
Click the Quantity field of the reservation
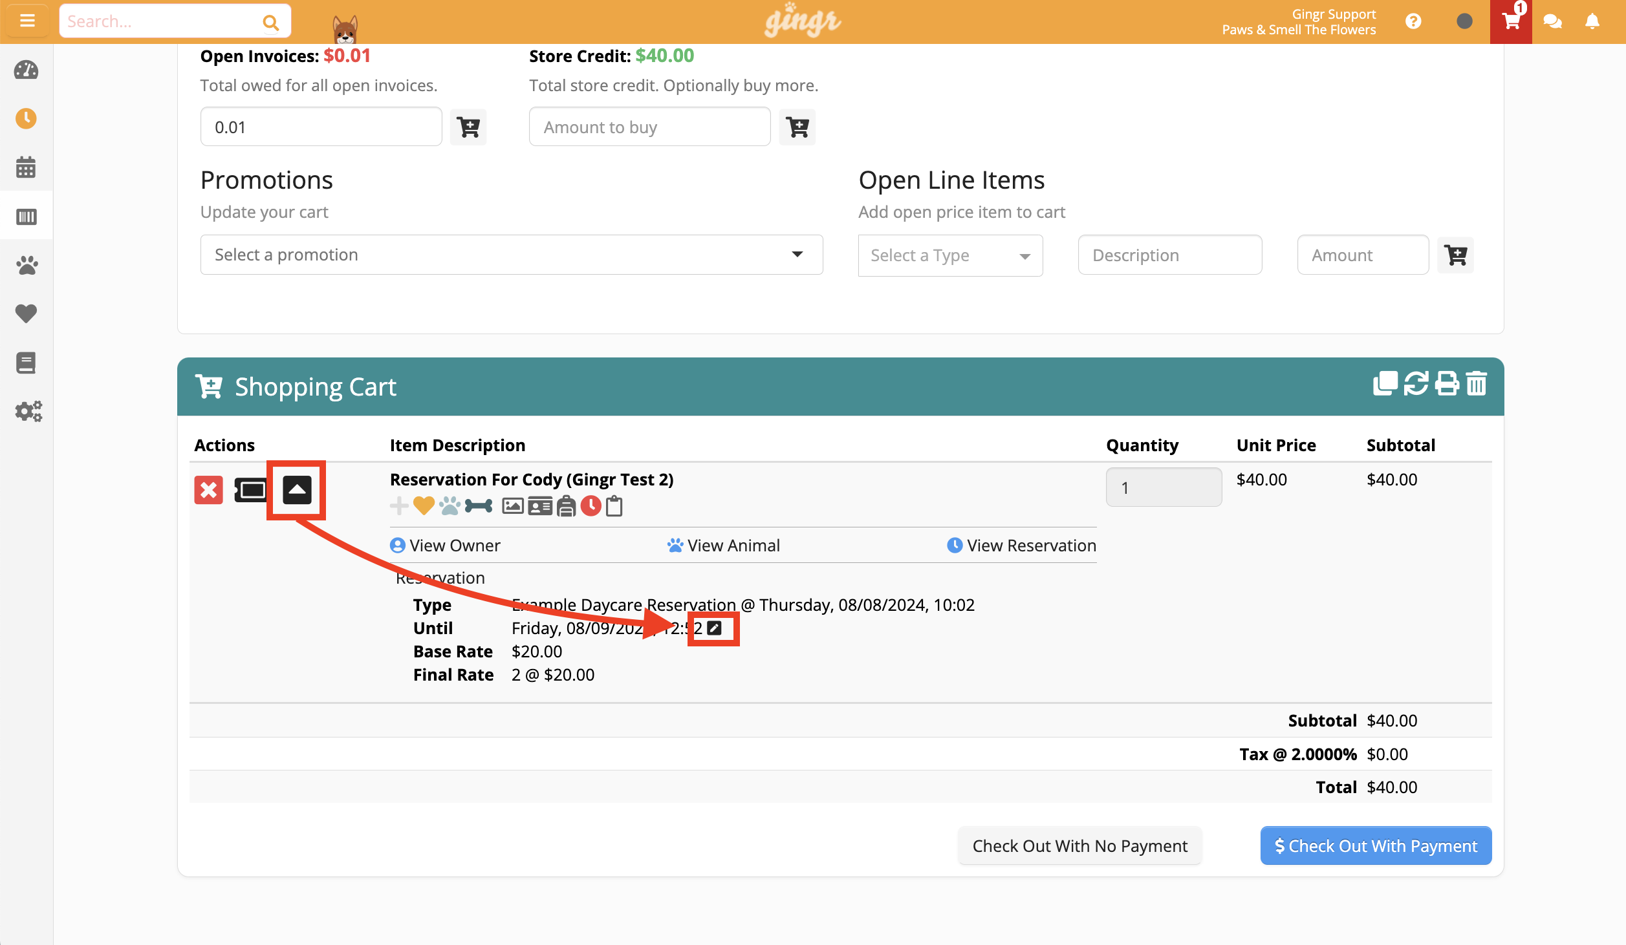pos(1164,487)
